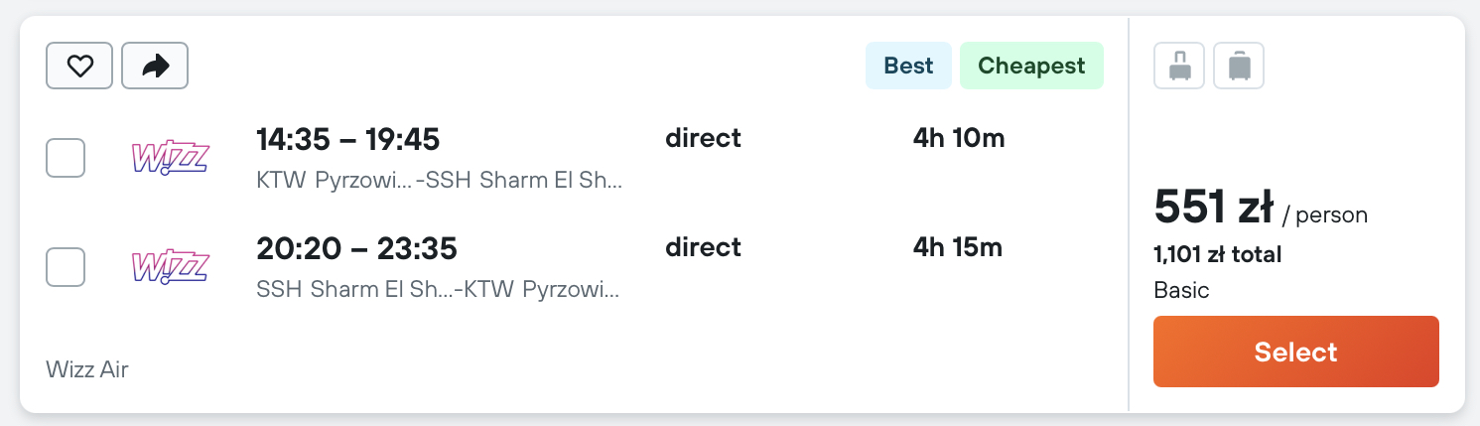Click the Cheapest badge
The height and width of the screenshot is (426, 1480).
[x=1031, y=66]
